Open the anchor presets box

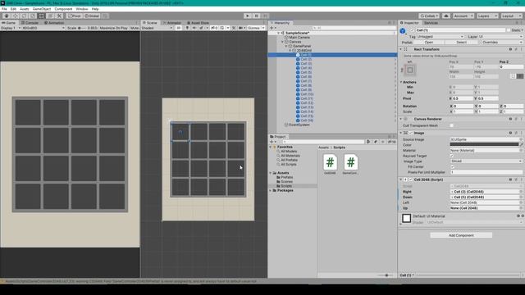[410, 70]
